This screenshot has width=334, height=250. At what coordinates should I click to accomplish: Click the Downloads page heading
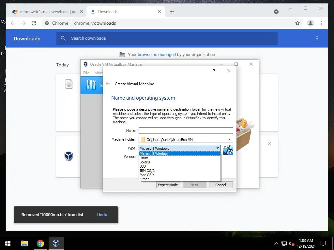(x=27, y=38)
